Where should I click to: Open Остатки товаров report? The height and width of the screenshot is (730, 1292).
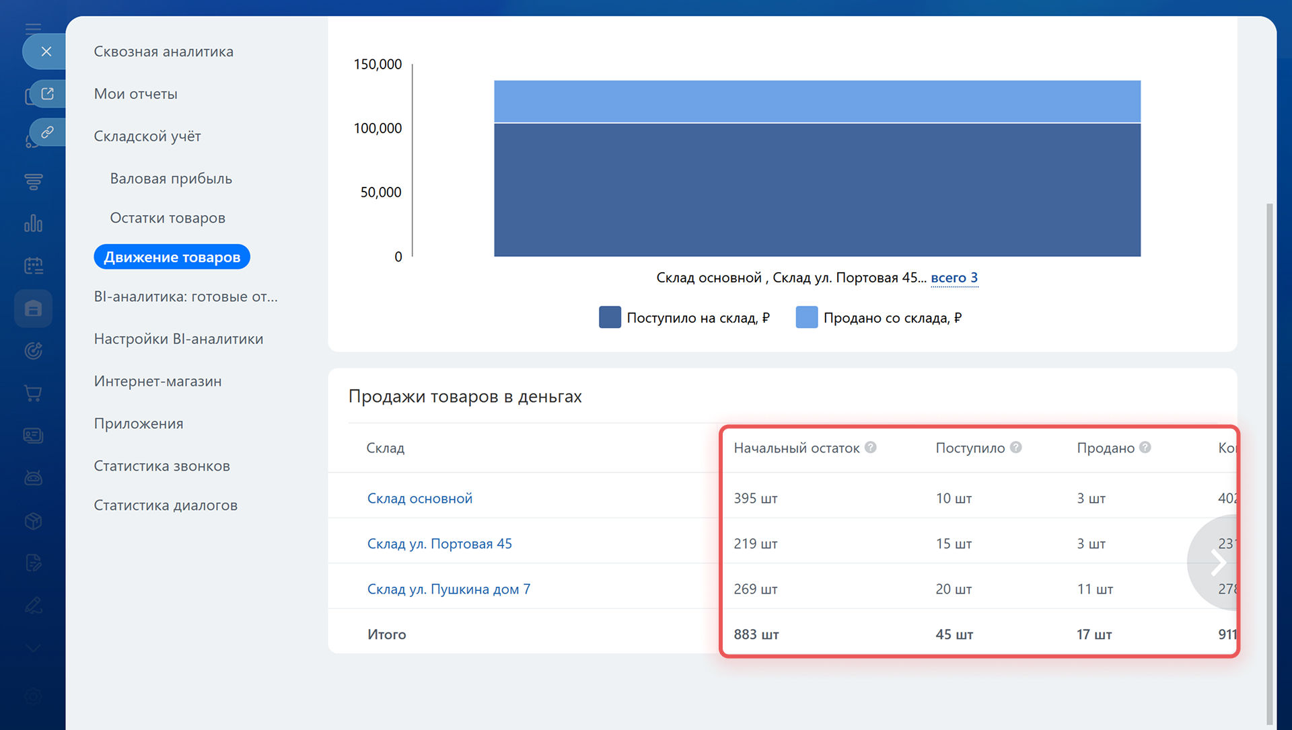tap(168, 218)
